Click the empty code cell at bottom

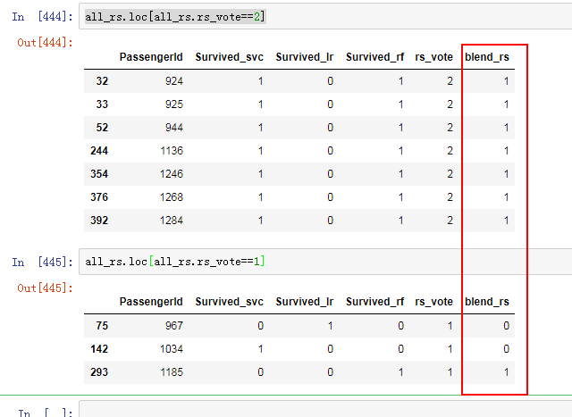(x=325, y=409)
